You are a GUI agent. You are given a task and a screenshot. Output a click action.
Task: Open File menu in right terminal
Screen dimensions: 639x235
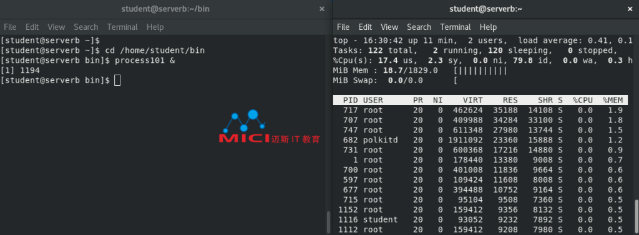coord(343,27)
